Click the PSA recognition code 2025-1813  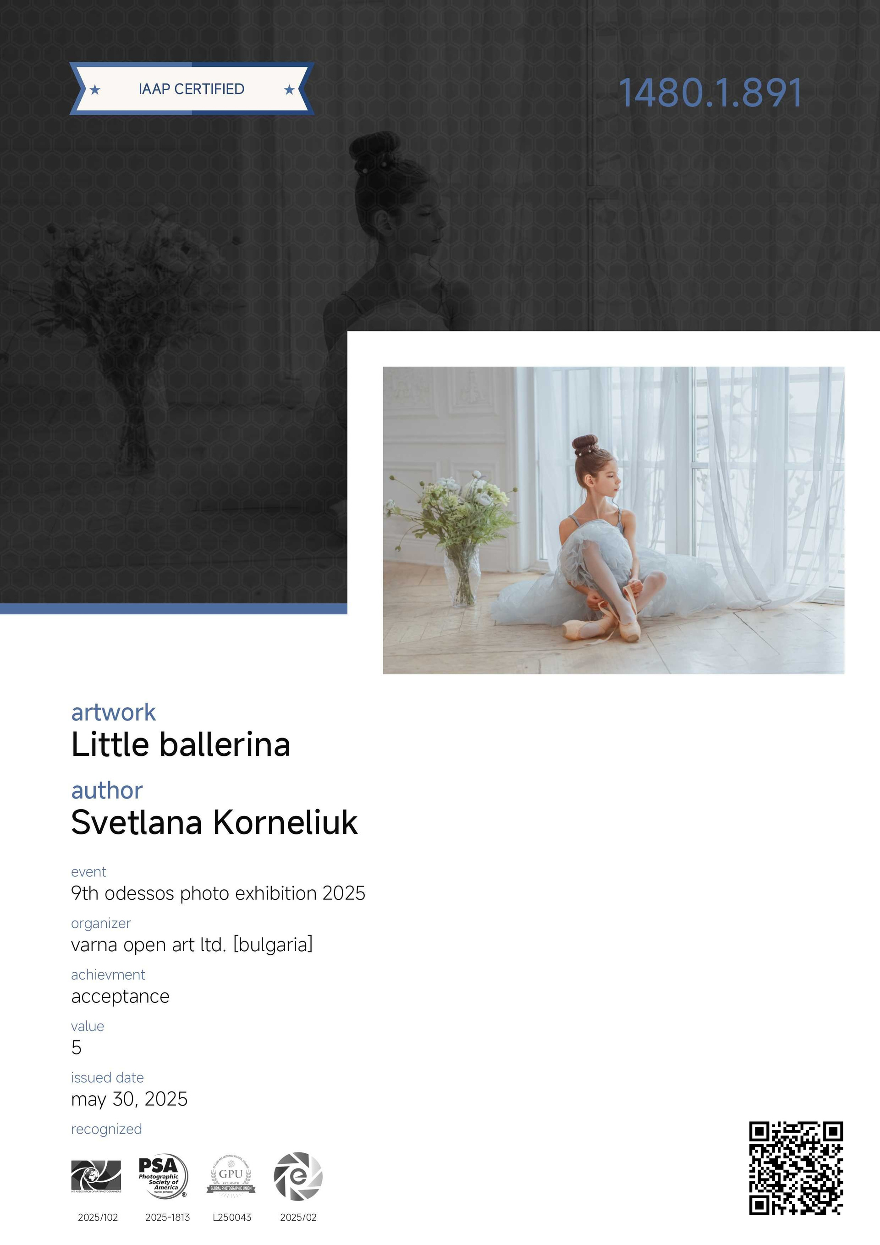coord(168,1217)
